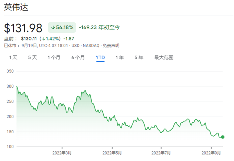This screenshot has height=161, width=234.
Task: Click the 9月19日 market close date
Action: [x=29, y=46]
